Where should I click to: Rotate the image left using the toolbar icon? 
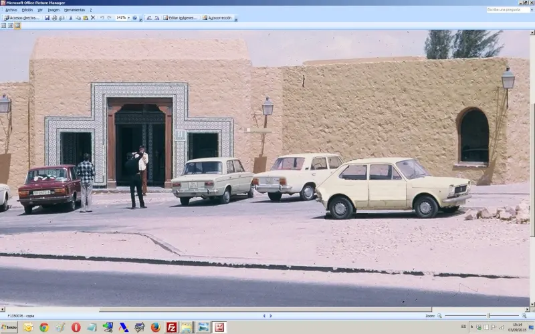[x=148, y=18]
